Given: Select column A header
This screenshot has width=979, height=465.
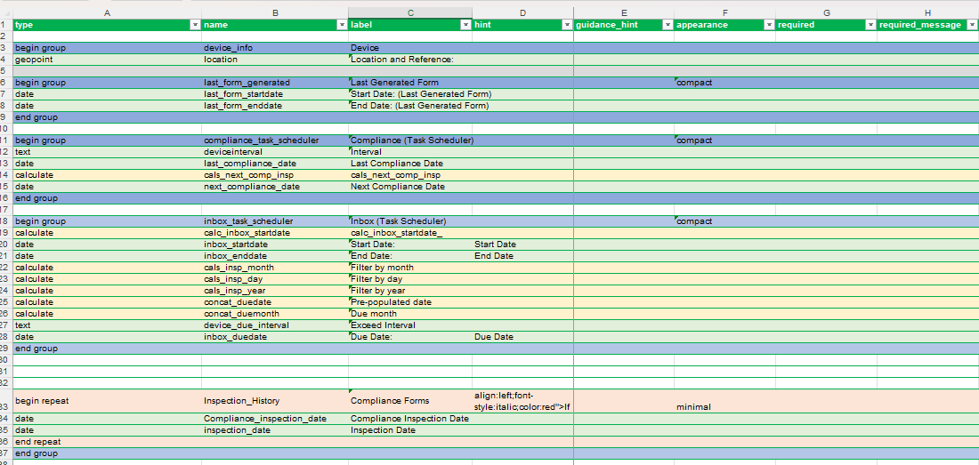Looking at the screenshot, I should click(x=107, y=12).
